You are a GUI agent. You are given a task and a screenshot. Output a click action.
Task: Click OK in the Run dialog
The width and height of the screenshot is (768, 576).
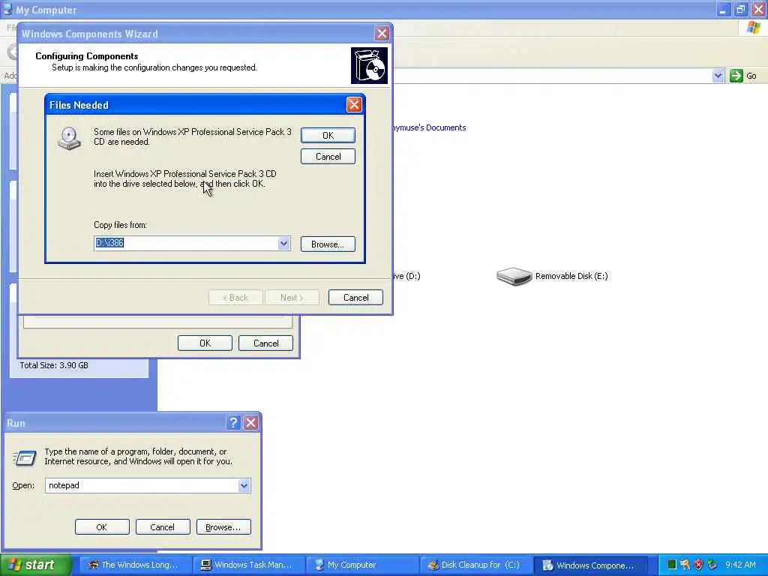102,527
